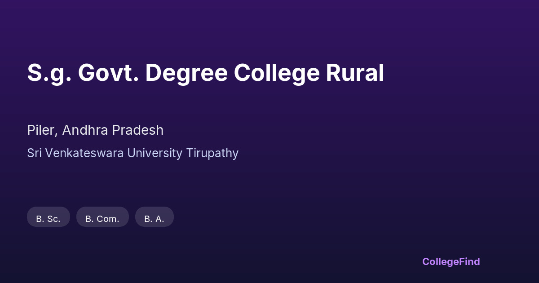
Task: Select the B. Sc. course tag
Action: (49, 217)
